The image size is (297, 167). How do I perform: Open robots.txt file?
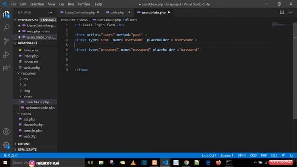coord(31,62)
